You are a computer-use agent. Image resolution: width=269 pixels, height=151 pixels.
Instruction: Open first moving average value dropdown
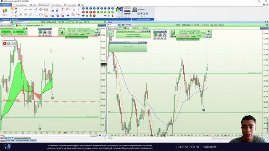click(11, 32)
